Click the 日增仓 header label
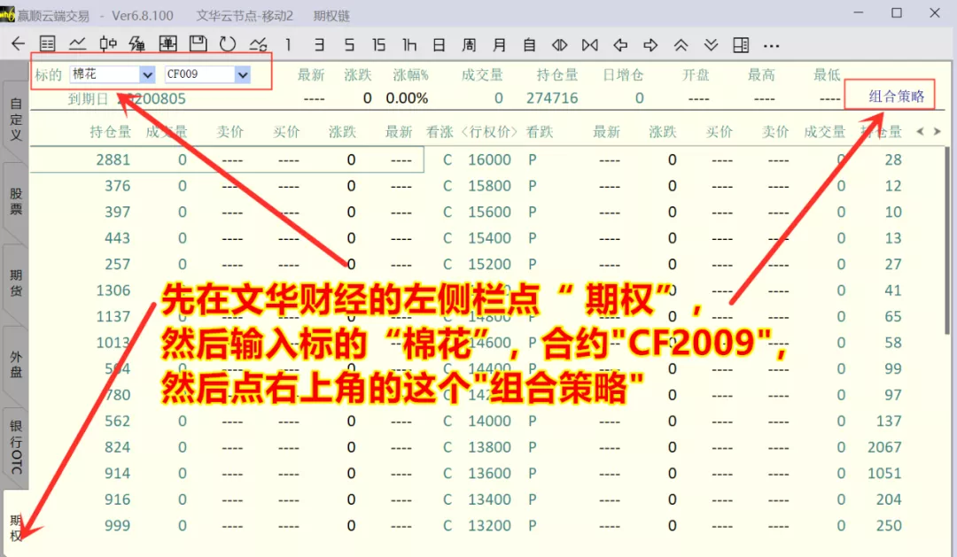The image size is (957, 557). point(623,75)
